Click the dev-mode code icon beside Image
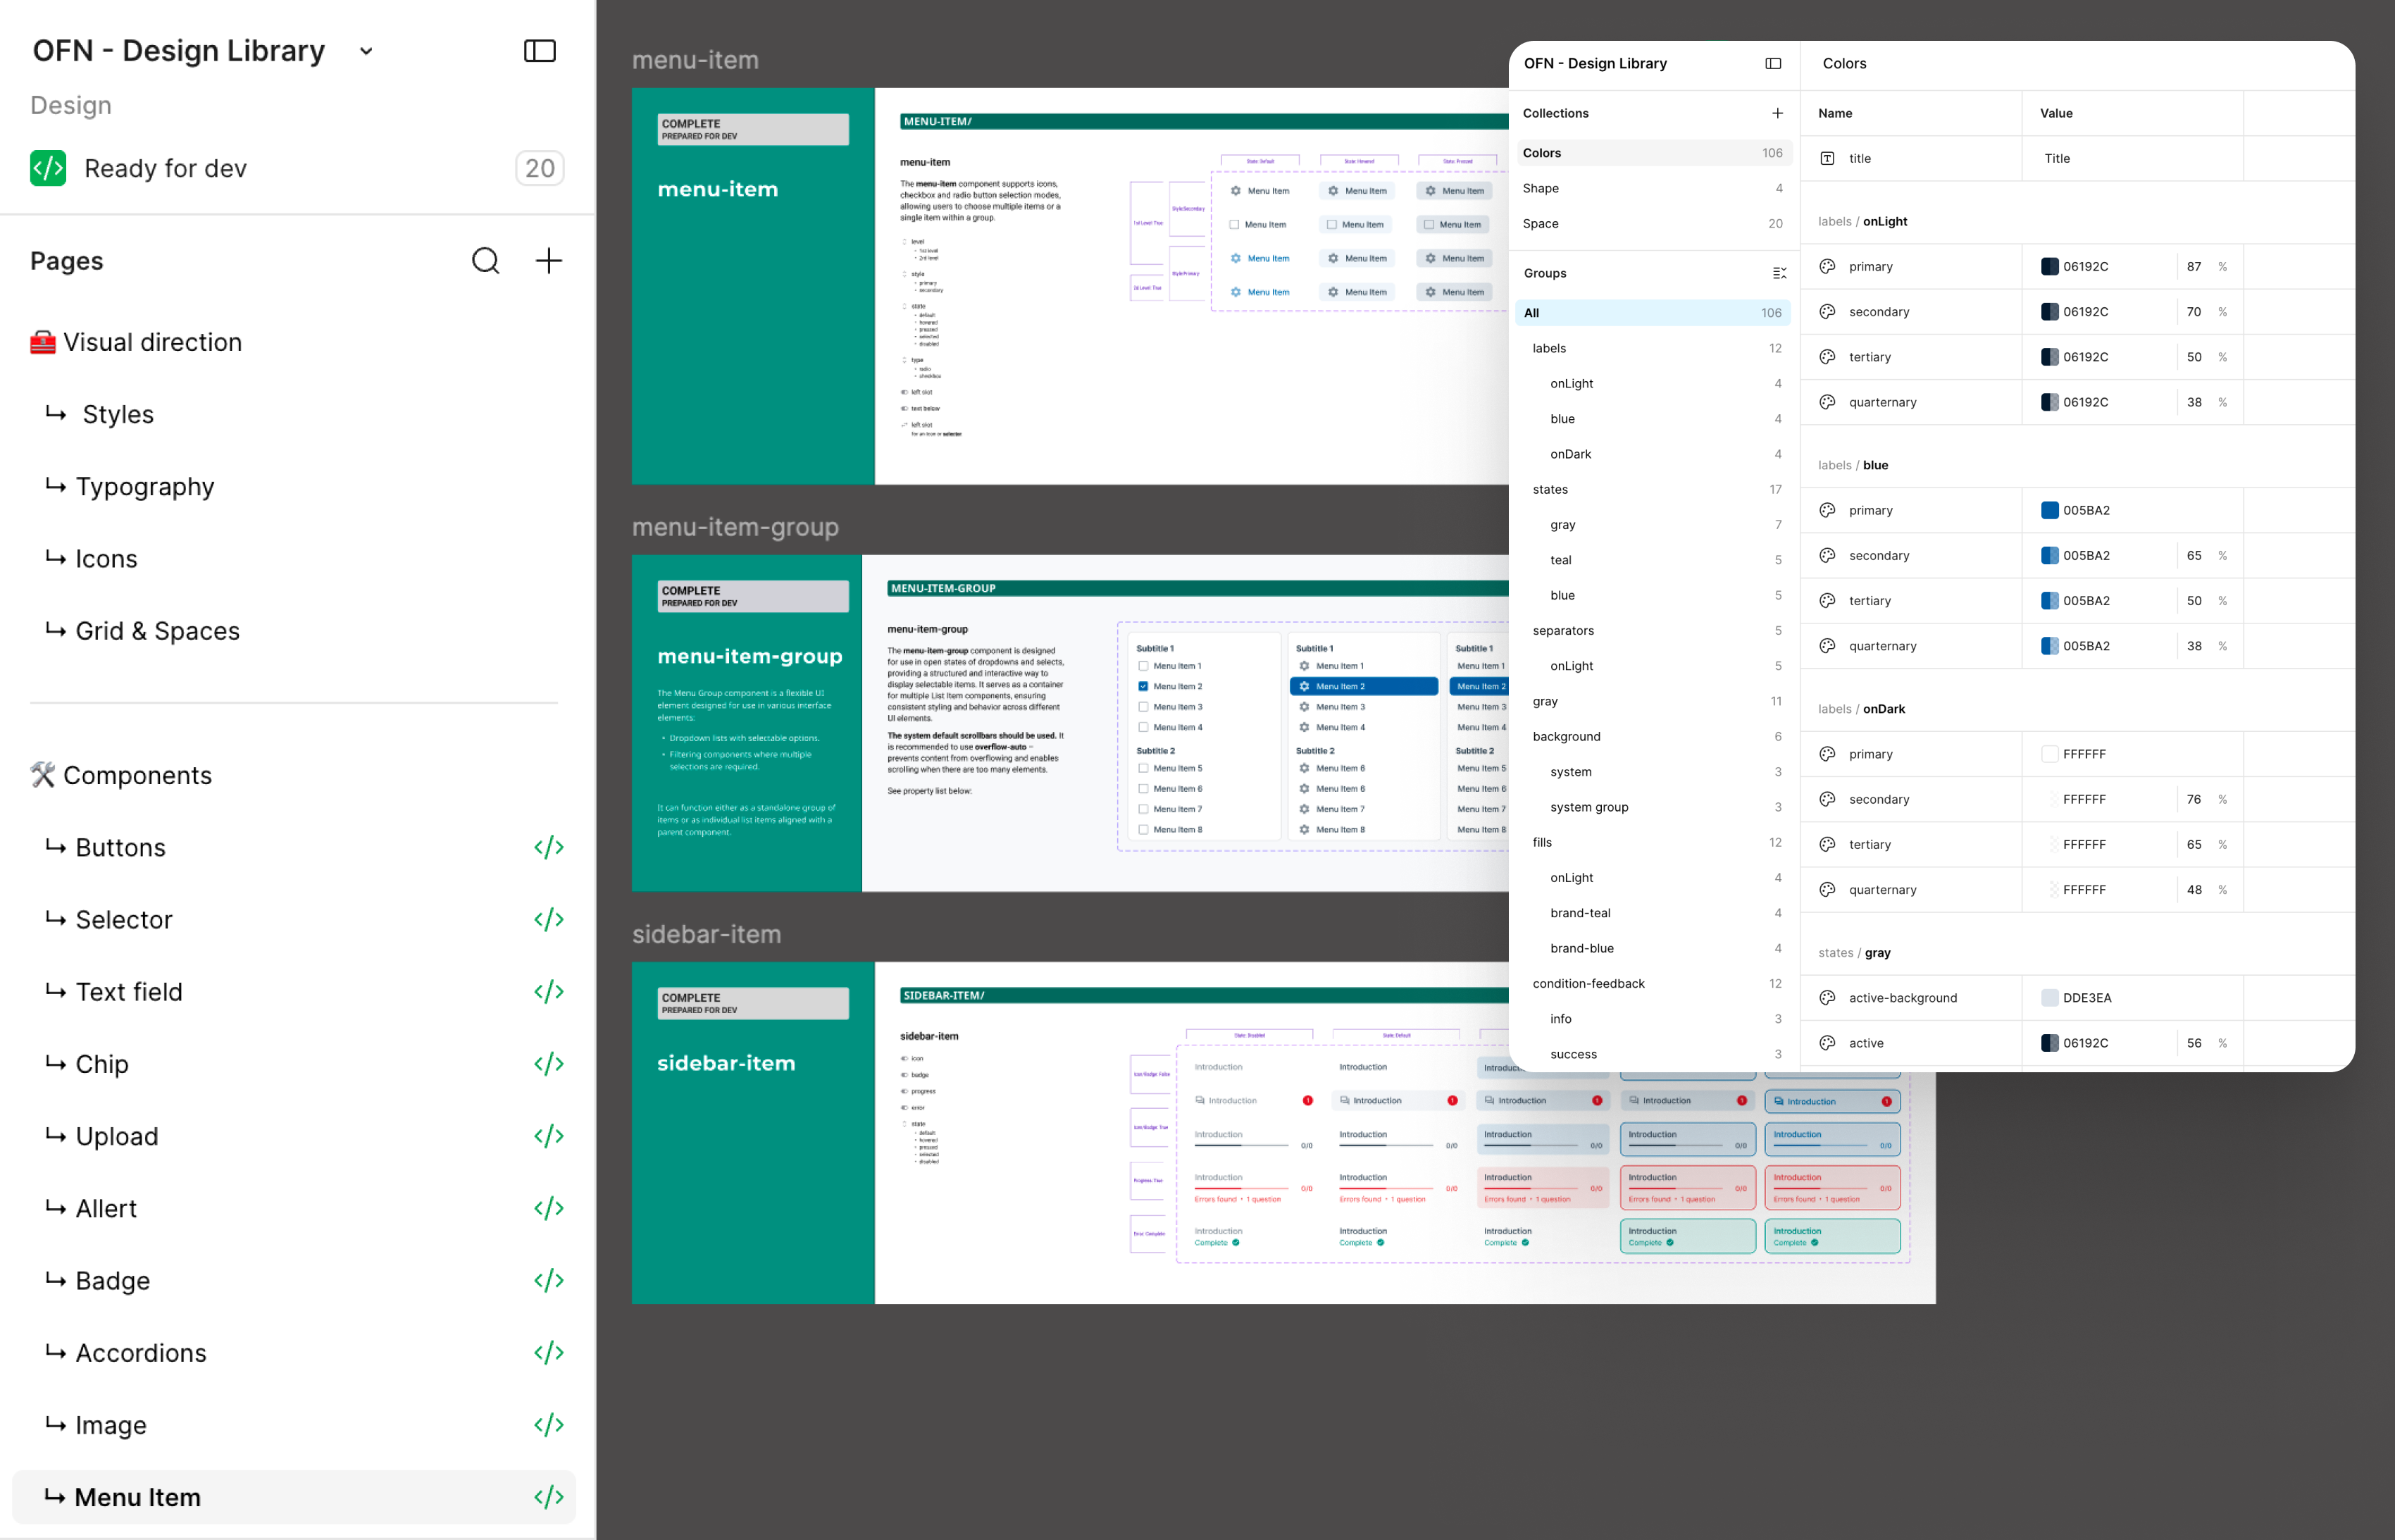The height and width of the screenshot is (1540, 2395). pyautogui.click(x=549, y=1424)
